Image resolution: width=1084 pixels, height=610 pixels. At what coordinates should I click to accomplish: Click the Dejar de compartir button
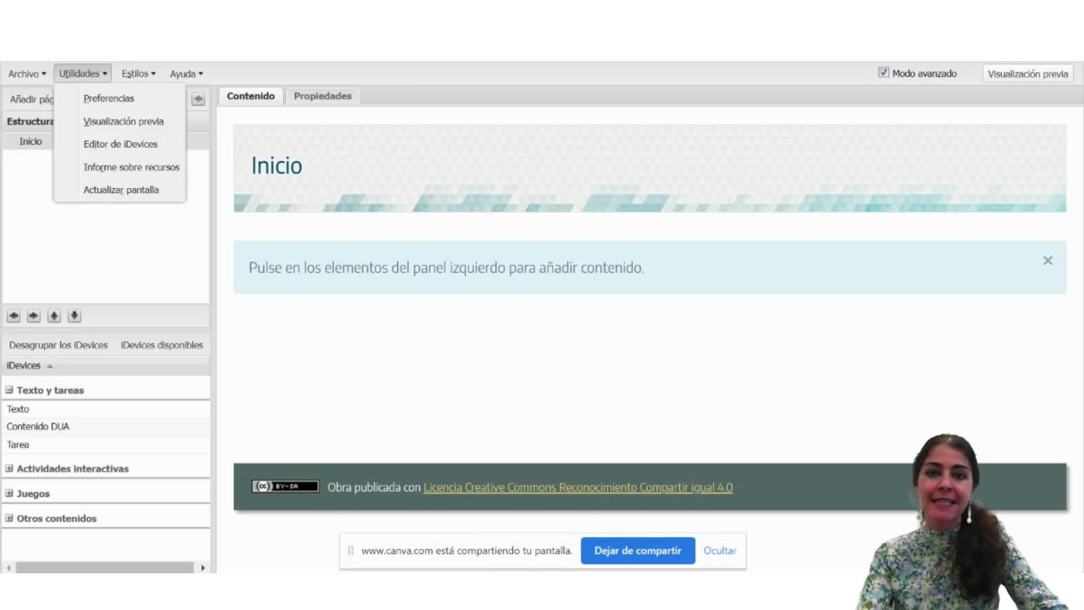coord(637,551)
